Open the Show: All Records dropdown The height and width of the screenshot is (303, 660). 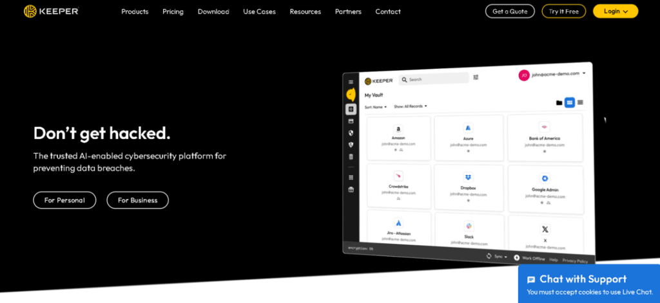411,106
